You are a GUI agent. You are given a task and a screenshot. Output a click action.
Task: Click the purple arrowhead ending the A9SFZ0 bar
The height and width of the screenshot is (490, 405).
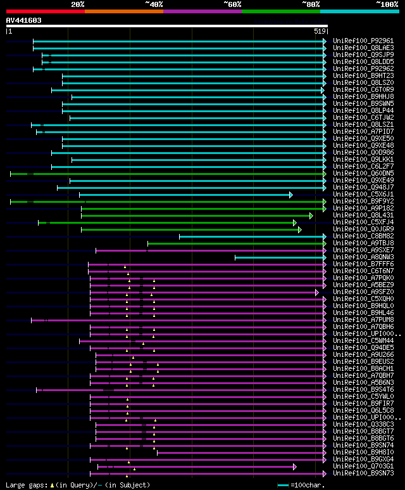tap(317, 292)
